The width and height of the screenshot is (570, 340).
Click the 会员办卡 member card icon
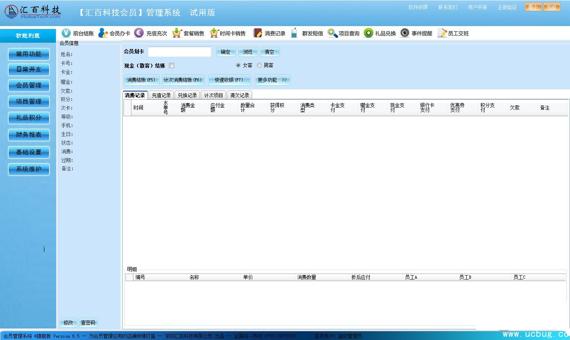103,33
